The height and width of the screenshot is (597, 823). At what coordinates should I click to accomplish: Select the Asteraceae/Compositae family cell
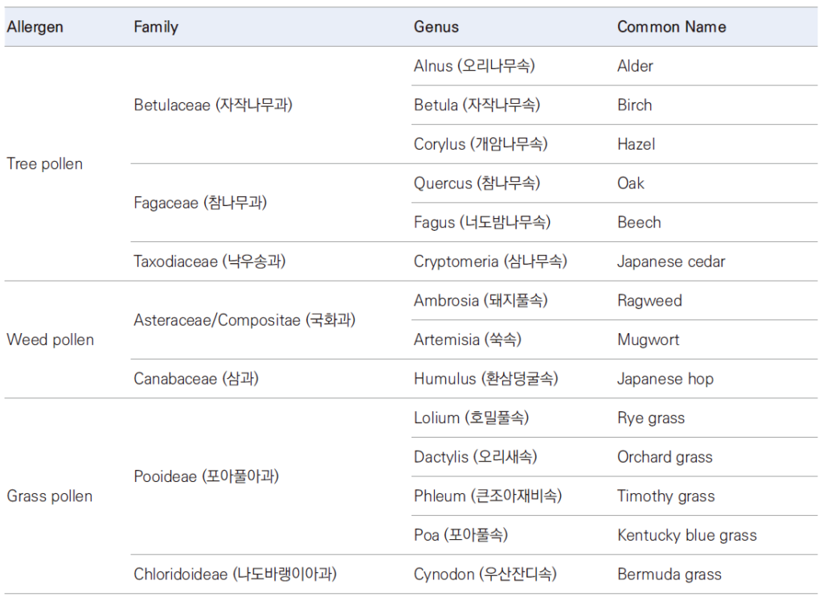pyautogui.click(x=244, y=320)
